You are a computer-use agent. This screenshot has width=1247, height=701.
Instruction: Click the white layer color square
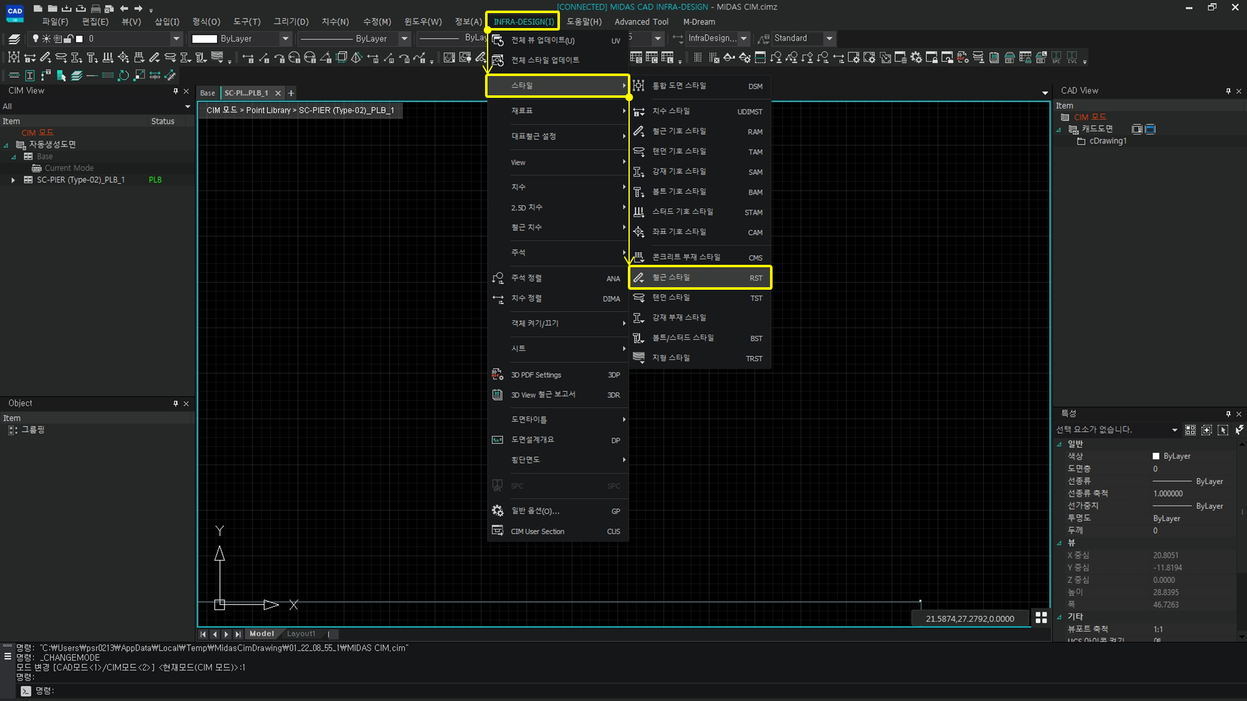(79, 39)
